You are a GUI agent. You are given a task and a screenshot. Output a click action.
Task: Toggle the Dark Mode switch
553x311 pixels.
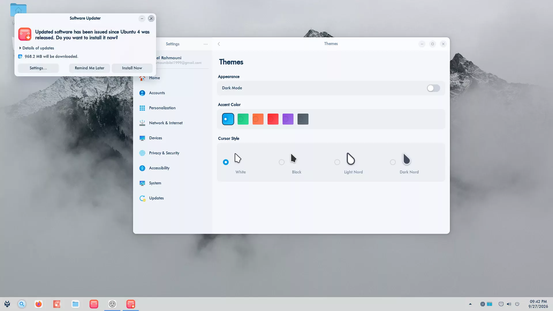click(x=433, y=88)
